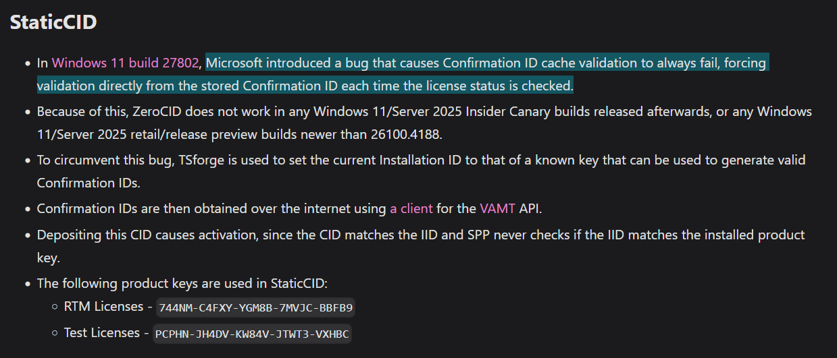
Task: Click the RTM Licenses product key code
Action: click(x=255, y=308)
